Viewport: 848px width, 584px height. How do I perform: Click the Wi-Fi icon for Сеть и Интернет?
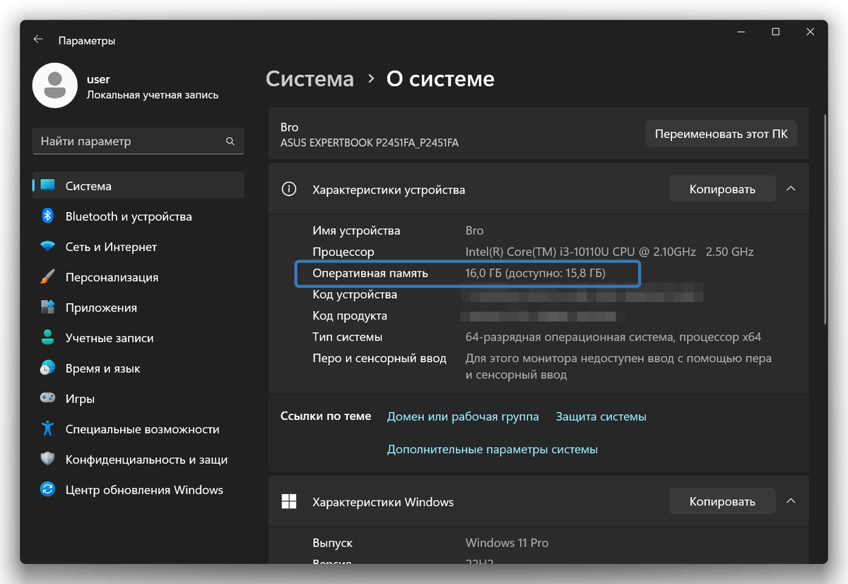[x=48, y=247]
